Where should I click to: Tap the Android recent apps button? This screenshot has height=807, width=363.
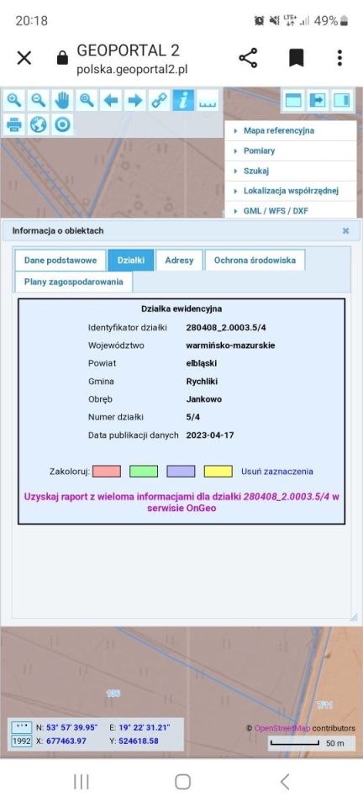[x=82, y=782]
